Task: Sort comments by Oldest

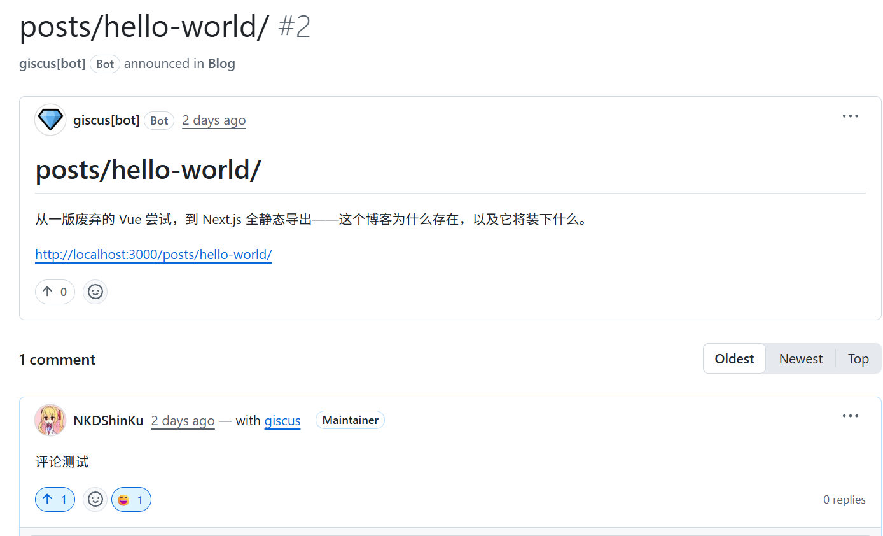Action: click(734, 359)
